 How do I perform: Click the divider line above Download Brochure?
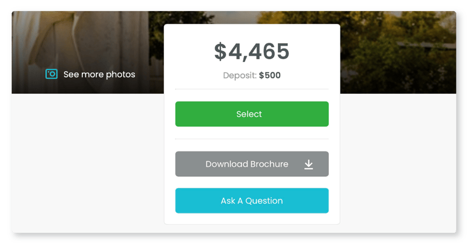[252, 139]
